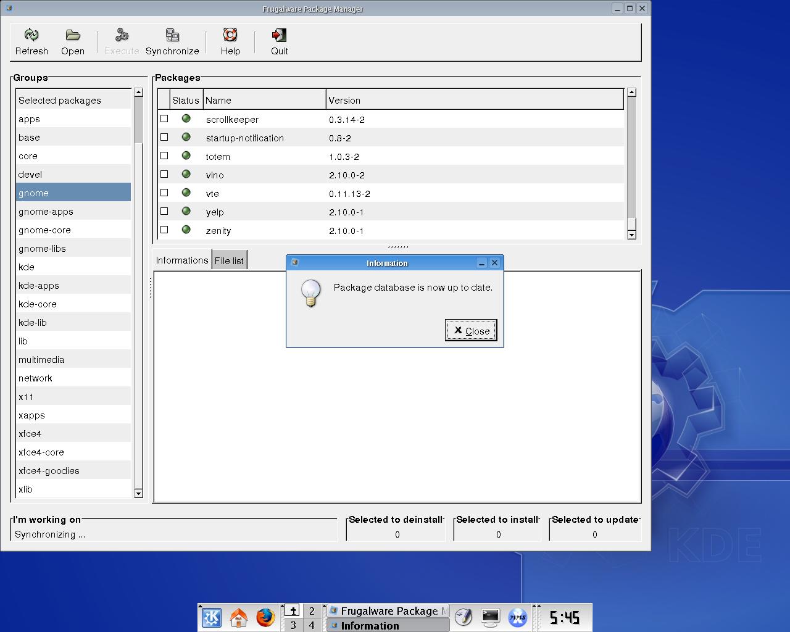This screenshot has height=632, width=790.
Task: Sort packages by the Status column header
Action: tap(186, 100)
